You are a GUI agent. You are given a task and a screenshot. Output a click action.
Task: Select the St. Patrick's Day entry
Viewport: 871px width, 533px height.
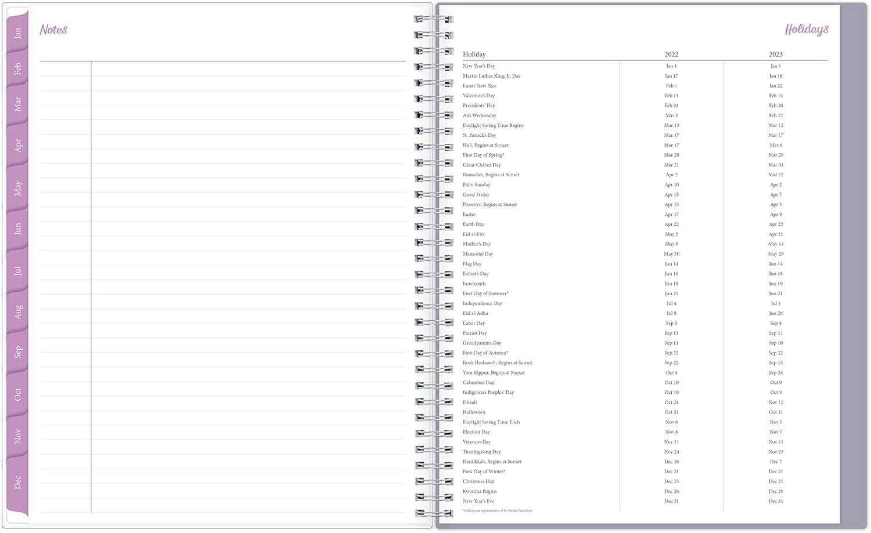tap(480, 135)
